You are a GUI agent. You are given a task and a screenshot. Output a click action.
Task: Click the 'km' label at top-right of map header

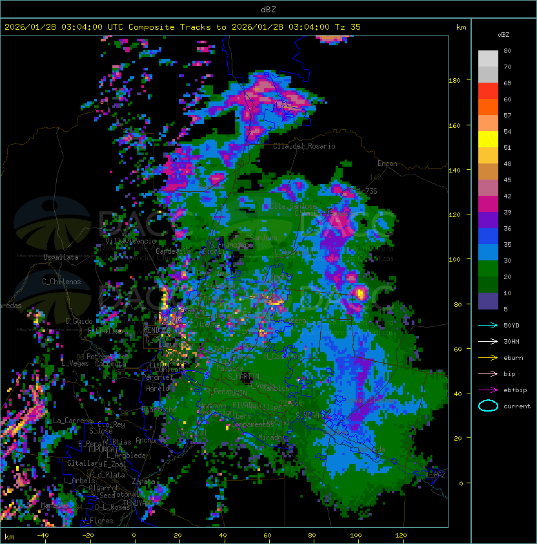pyautogui.click(x=461, y=27)
